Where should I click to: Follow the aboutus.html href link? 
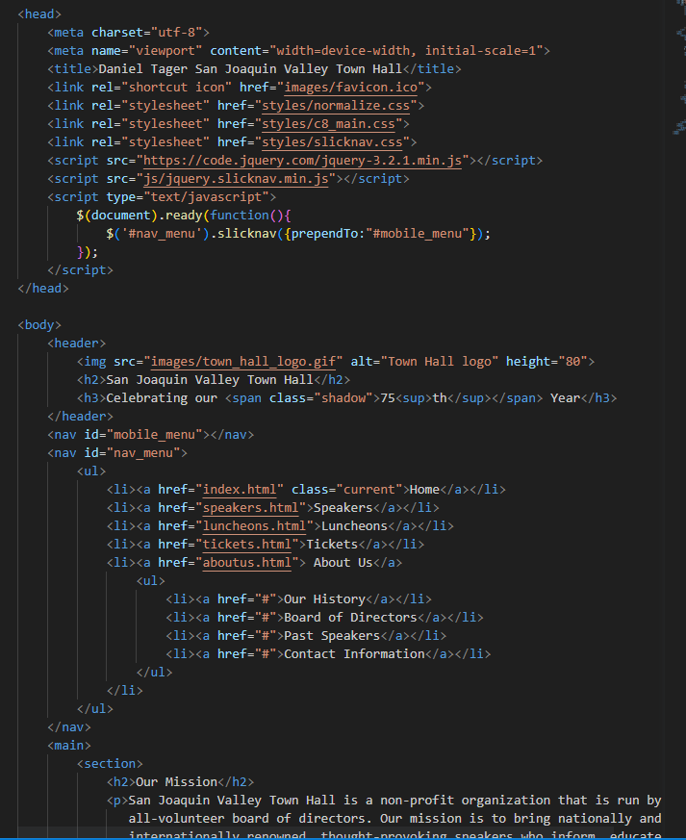point(247,562)
